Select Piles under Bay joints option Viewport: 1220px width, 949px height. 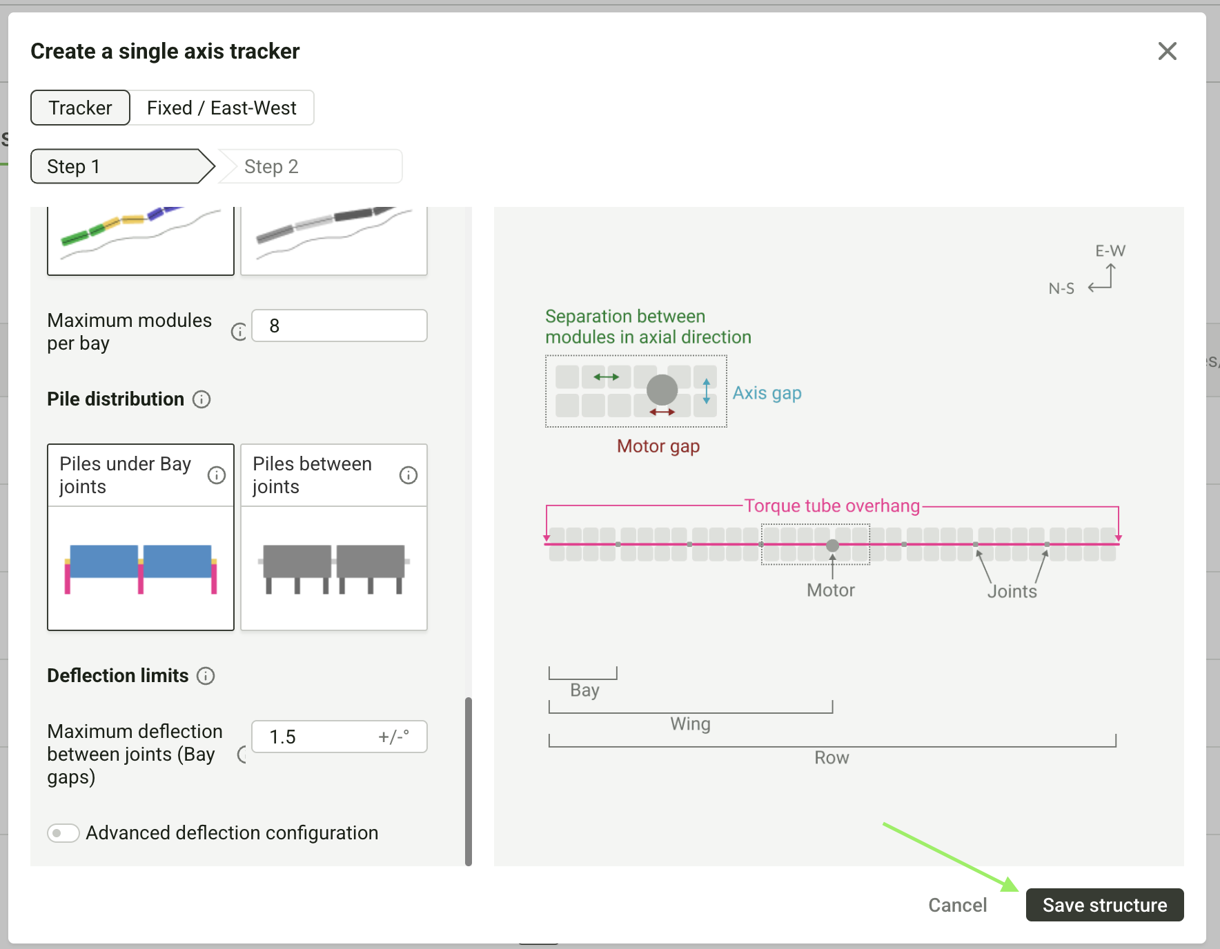coord(141,537)
